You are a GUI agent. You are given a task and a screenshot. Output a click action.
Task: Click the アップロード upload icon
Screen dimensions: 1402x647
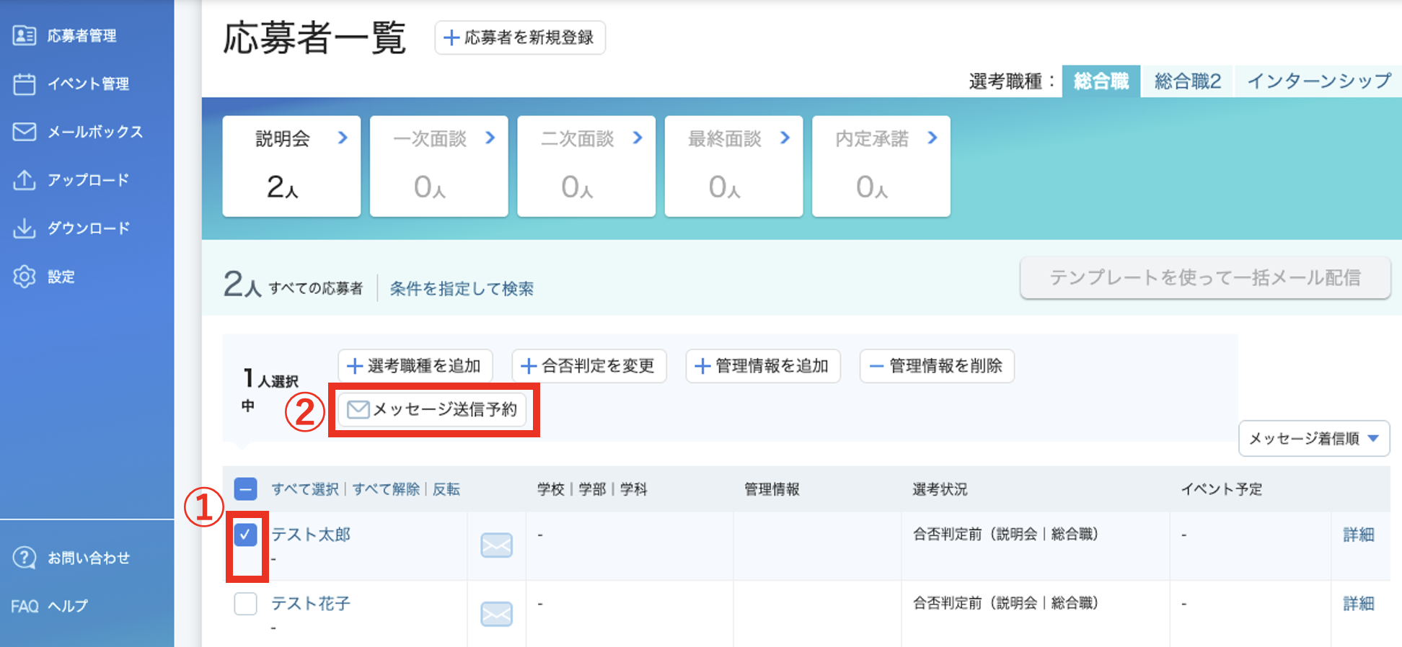pos(25,180)
